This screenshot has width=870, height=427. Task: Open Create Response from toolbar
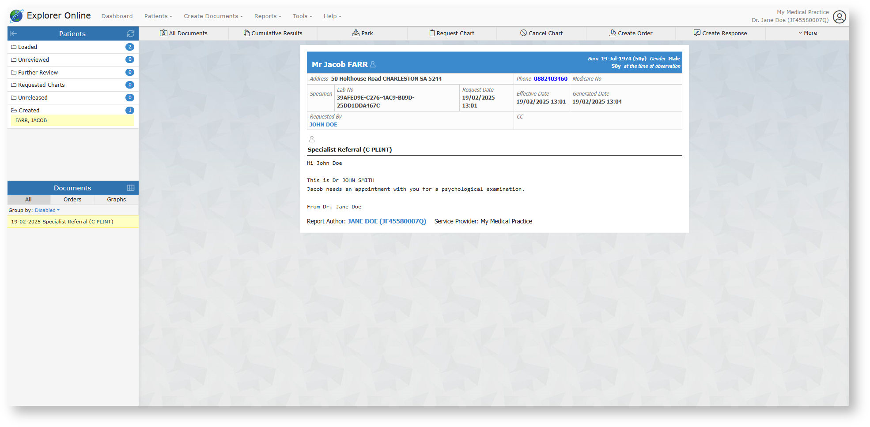720,33
